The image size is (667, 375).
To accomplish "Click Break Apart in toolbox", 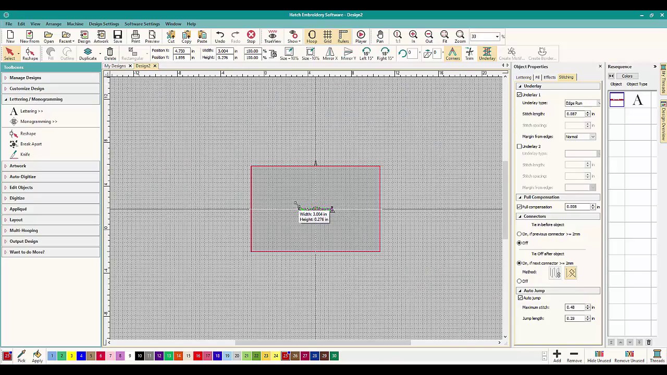I will pyautogui.click(x=31, y=144).
